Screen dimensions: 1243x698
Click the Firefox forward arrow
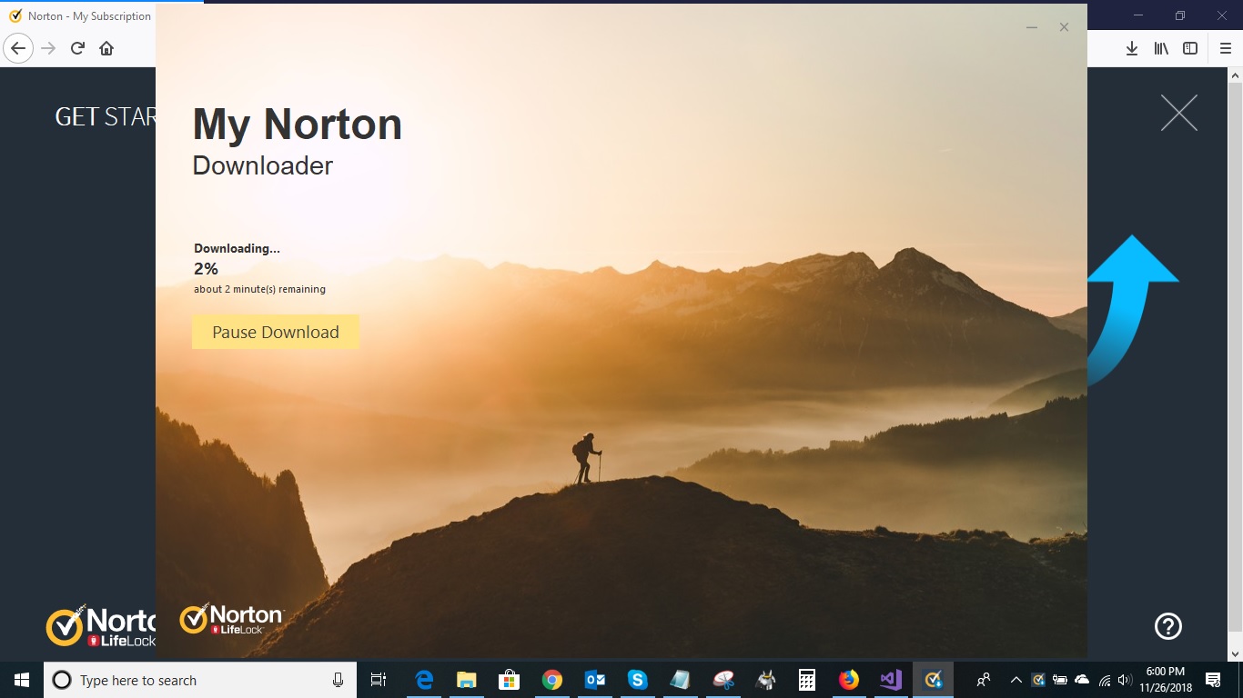coord(48,48)
